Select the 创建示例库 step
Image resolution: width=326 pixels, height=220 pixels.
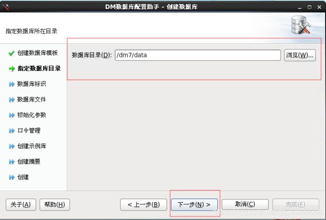[32, 146]
